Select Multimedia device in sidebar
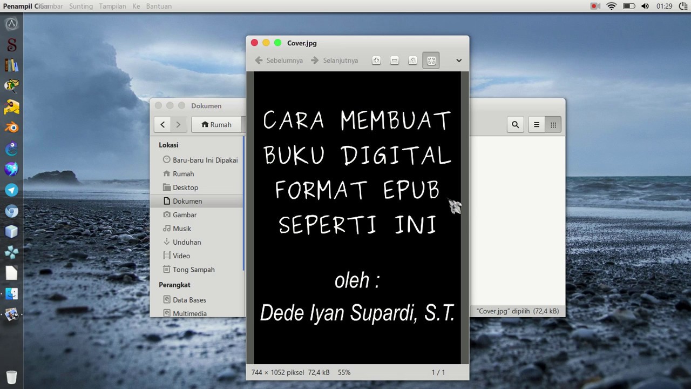 (x=198, y=313)
